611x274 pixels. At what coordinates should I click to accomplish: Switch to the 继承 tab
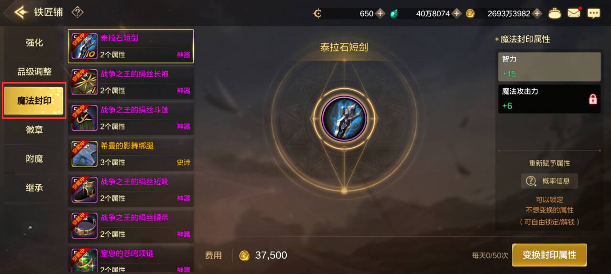34,188
